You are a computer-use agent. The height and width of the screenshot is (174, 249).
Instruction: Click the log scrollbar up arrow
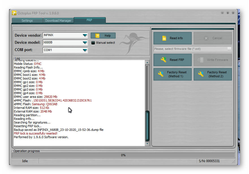pos(147,63)
